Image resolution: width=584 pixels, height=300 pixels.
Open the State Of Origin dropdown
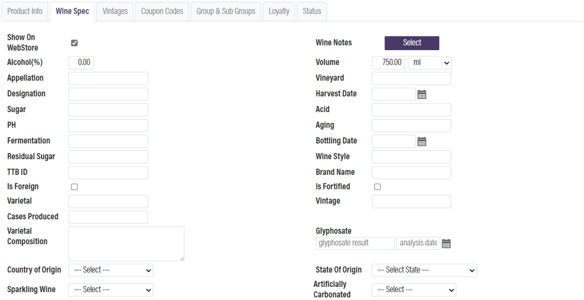424,270
